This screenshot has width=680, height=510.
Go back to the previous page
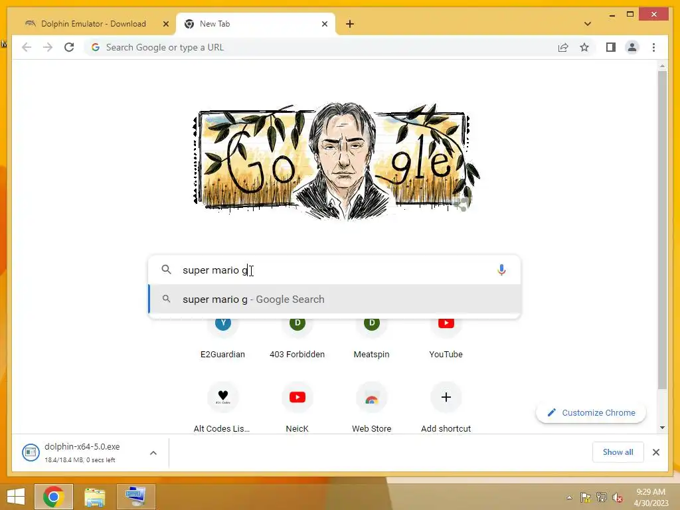click(x=27, y=47)
